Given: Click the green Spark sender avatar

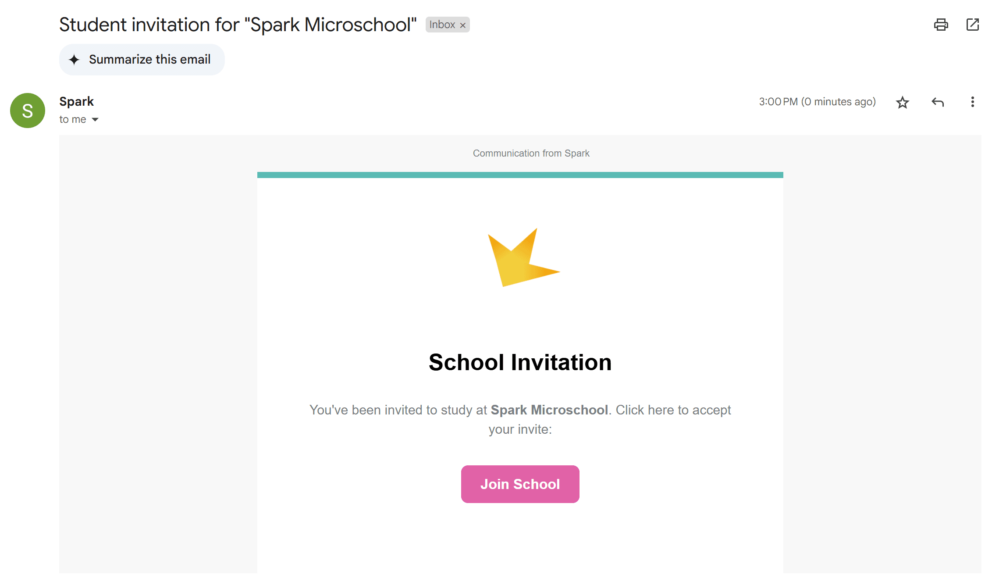Looking at the screenshot, I should click(28, 111).
